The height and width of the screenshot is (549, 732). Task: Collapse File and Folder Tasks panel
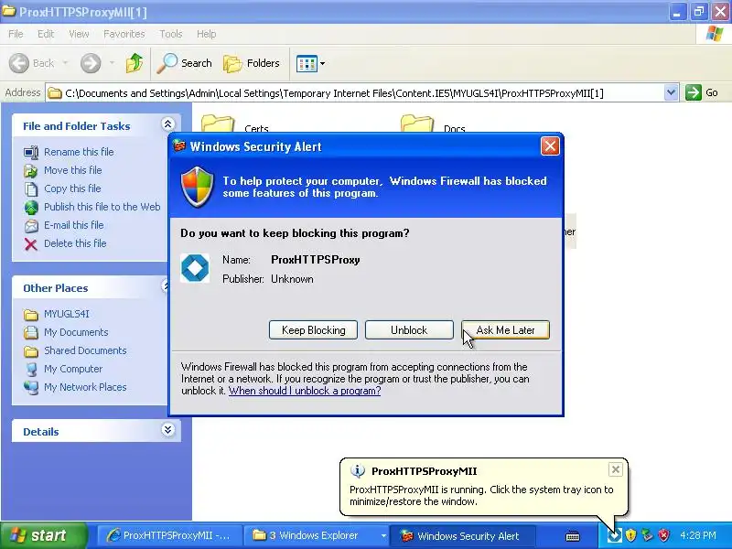pos(167,124)
